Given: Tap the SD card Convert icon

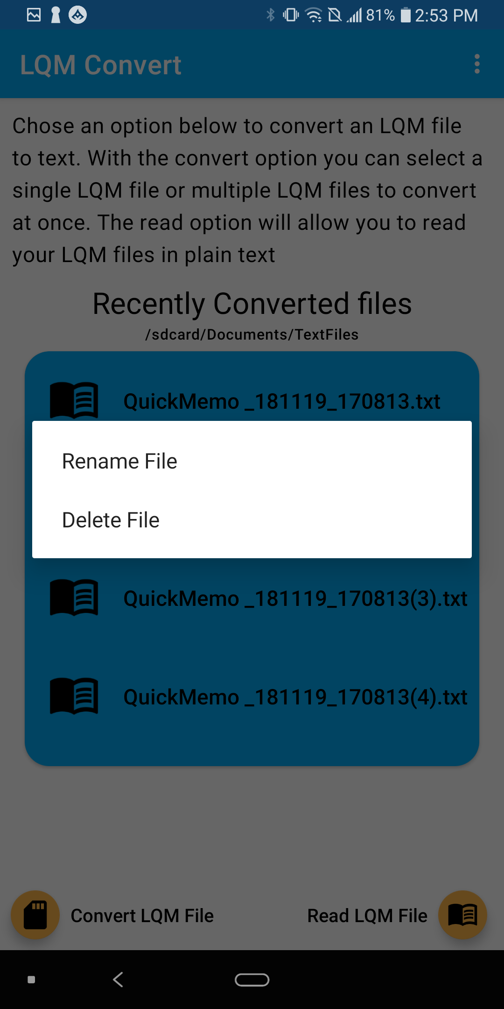Looking at the screenshot, I should tap(35, 915).
